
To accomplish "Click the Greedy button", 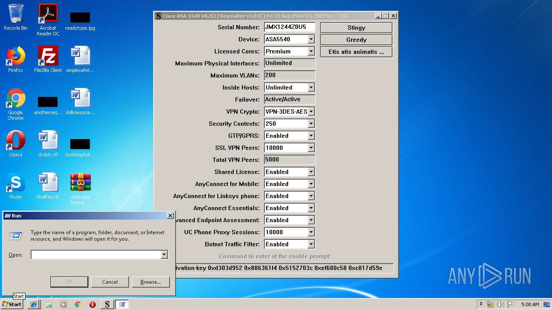I will click(x=356, y=40).
